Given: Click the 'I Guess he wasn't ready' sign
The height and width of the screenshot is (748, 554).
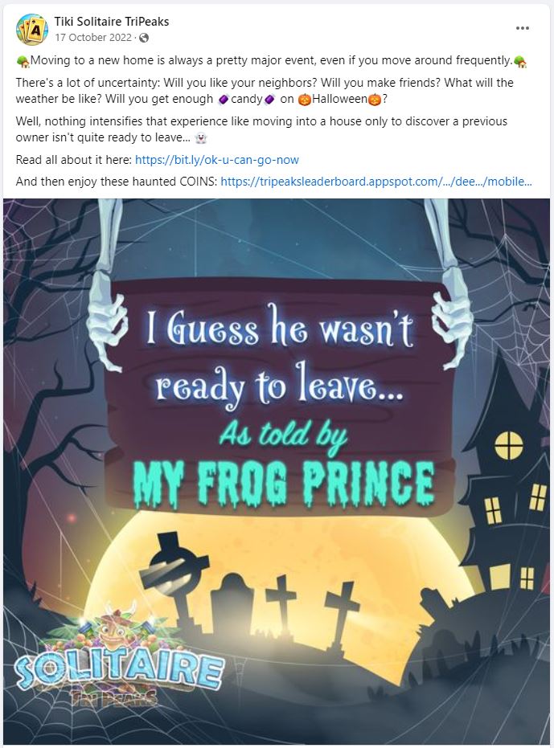Looking at the screenshot, I should click(x=279, y=393).
